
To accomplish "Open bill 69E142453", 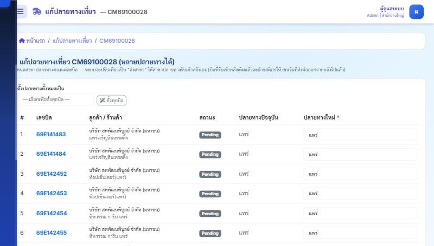I will tap(52, 194).
